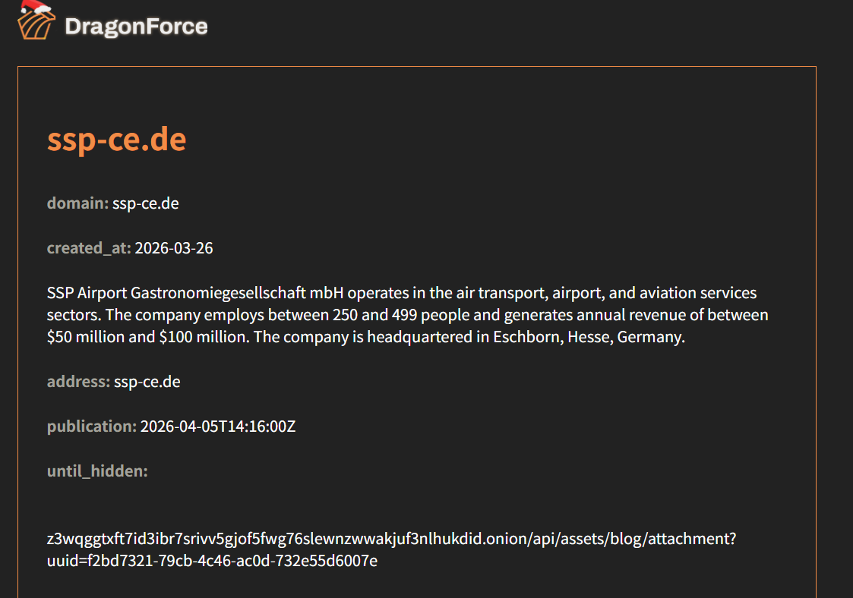The height and width of the screenshot is (598, 853).
Task: Select the 2026-04-05T14:16:00Z publication timestamp
Action: [x=218, y=426]
